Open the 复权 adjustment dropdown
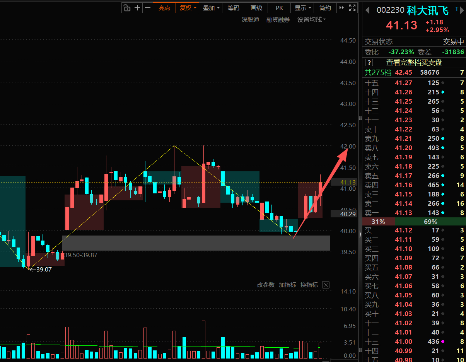The image size is (466, 362). coord(188,8)
